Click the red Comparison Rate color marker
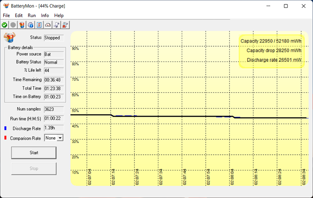 (5, 138)
